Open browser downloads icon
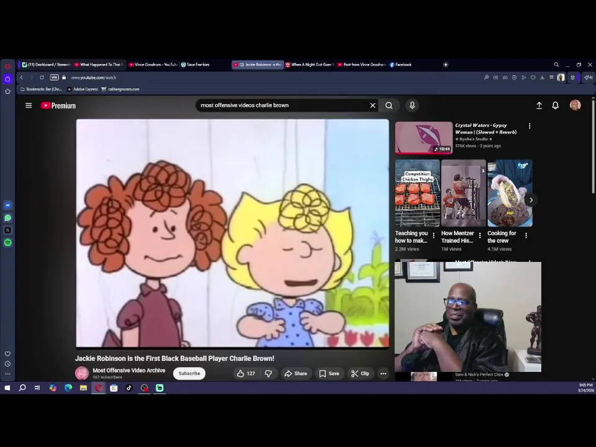The image size is (596, 447). pos(542,78)
